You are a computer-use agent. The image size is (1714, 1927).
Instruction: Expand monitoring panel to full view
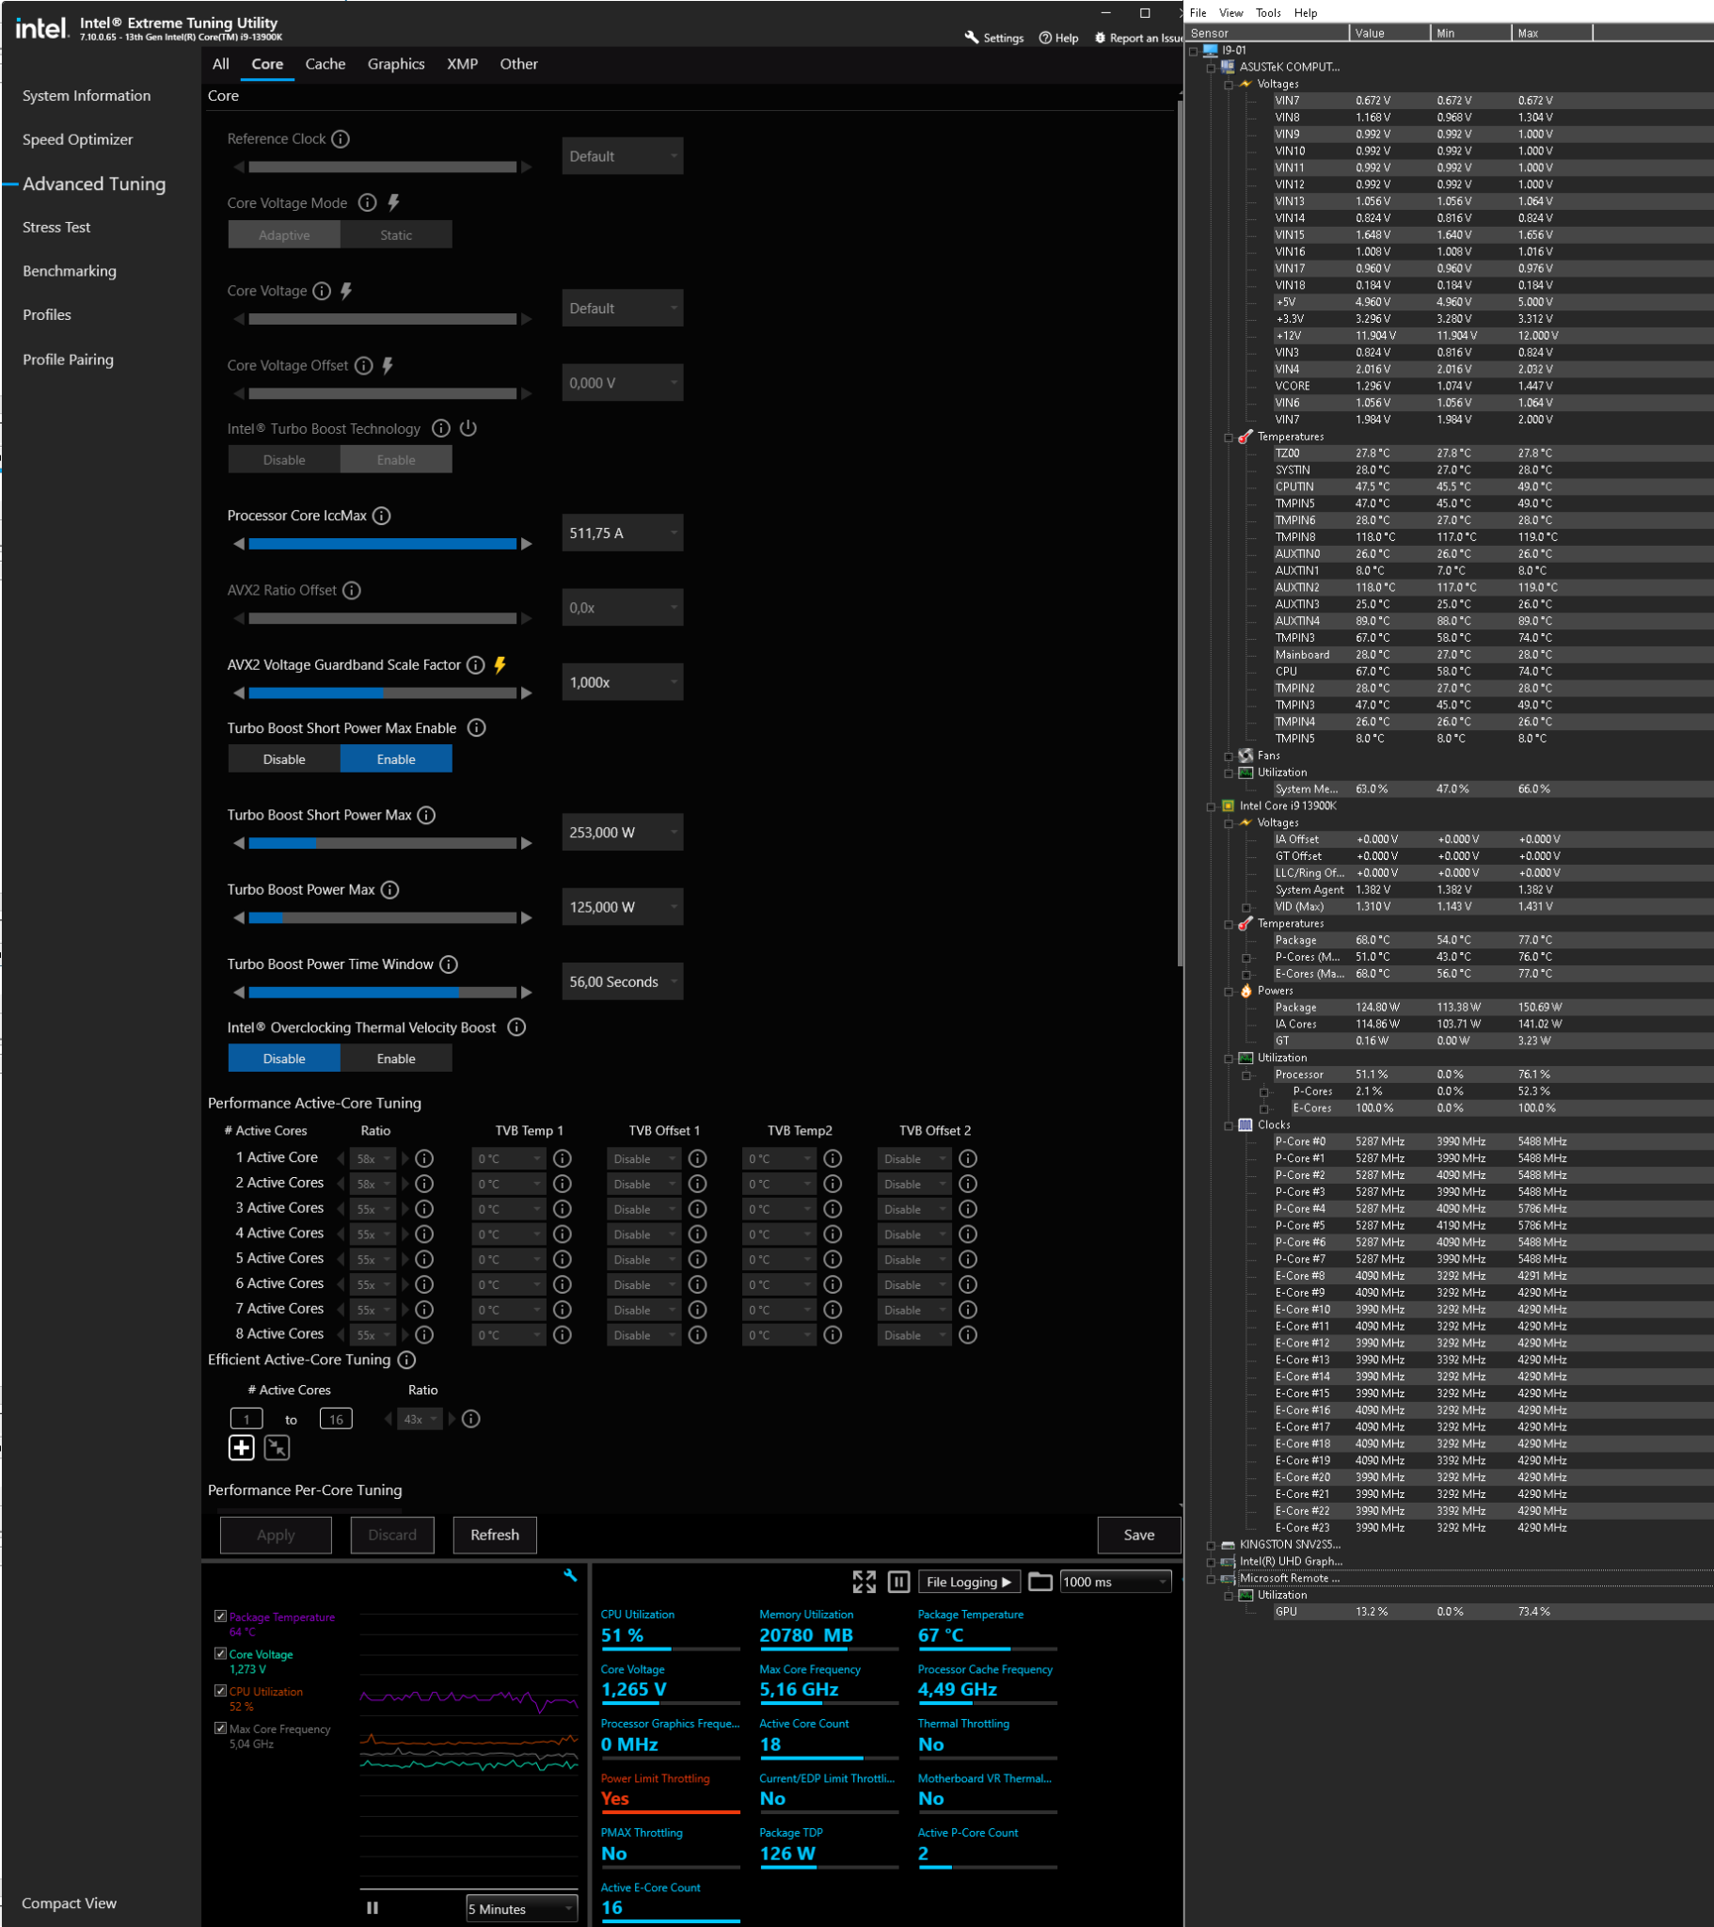pos(864,1582)
